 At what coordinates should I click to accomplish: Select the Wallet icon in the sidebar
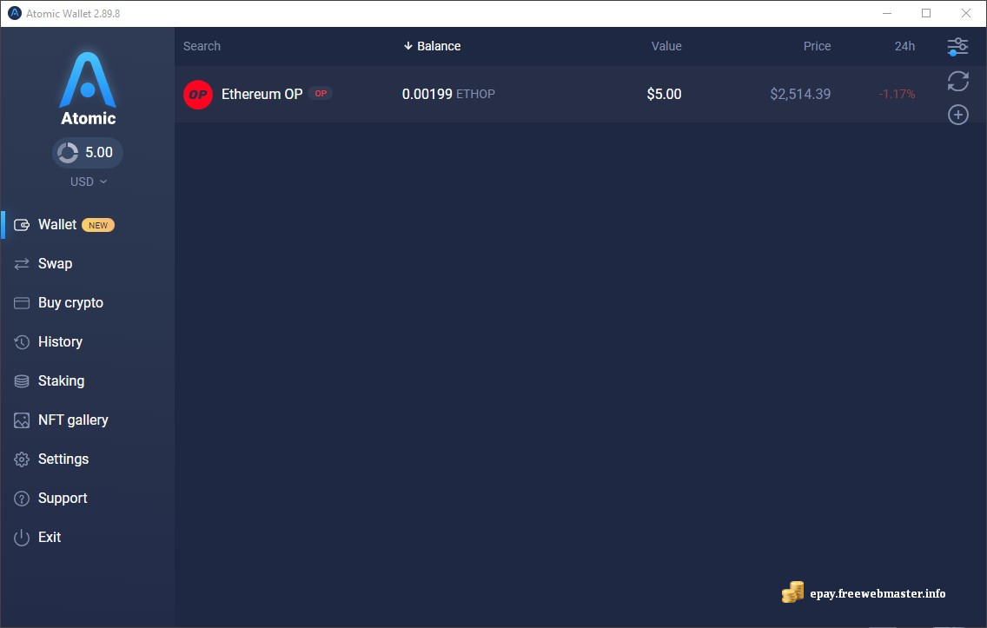click(22, 225)
